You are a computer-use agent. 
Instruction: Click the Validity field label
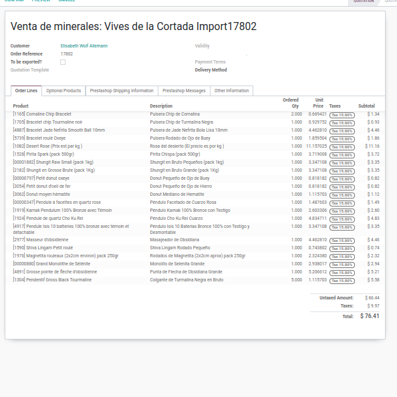coord(203,46)
